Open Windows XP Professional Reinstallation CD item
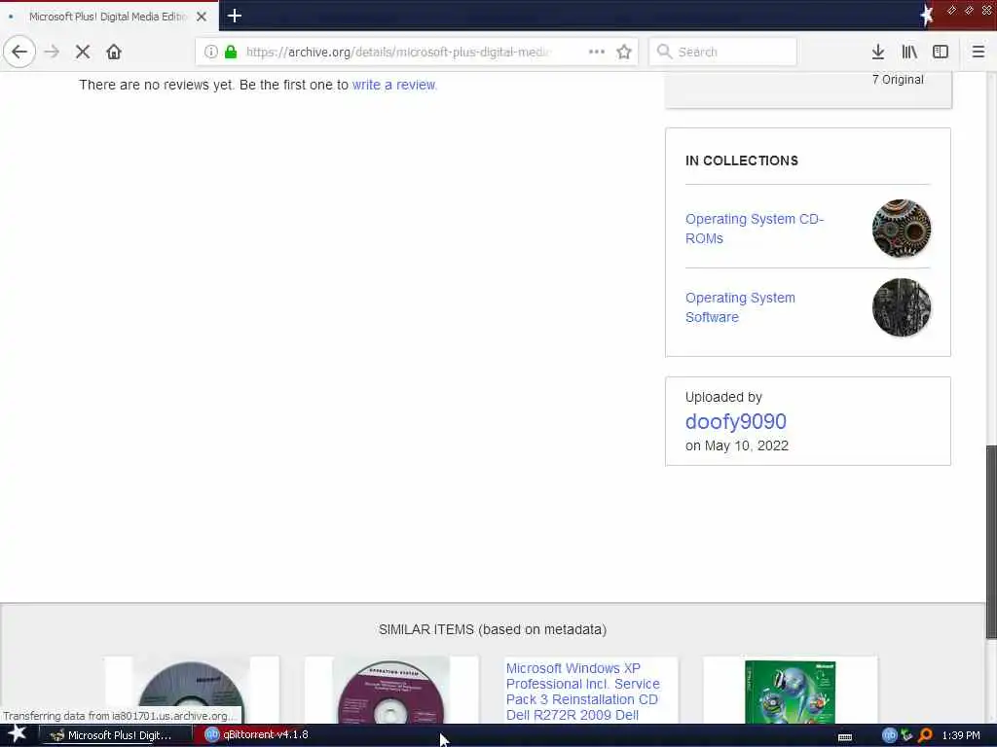 582,692
